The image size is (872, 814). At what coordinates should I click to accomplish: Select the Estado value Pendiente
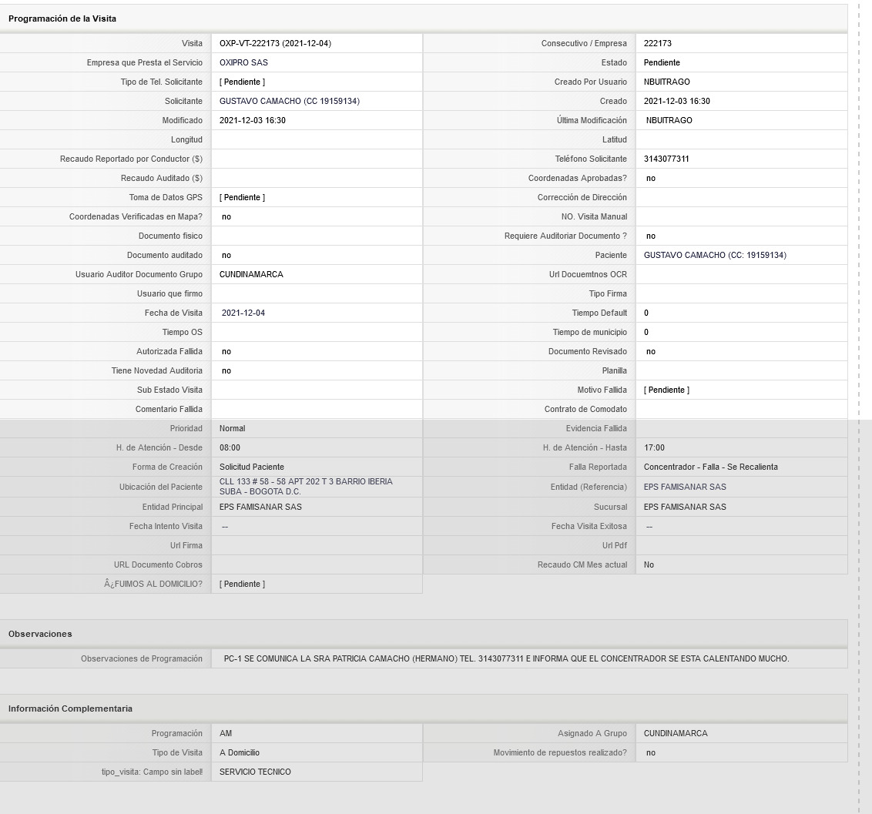click(662, 63)
